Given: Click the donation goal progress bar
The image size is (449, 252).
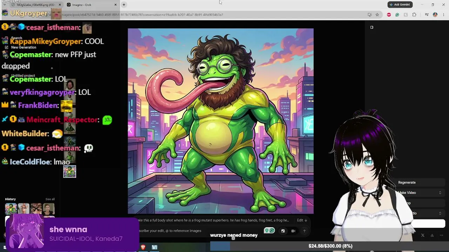Looking at the screenshot, I should click(330, 246).
